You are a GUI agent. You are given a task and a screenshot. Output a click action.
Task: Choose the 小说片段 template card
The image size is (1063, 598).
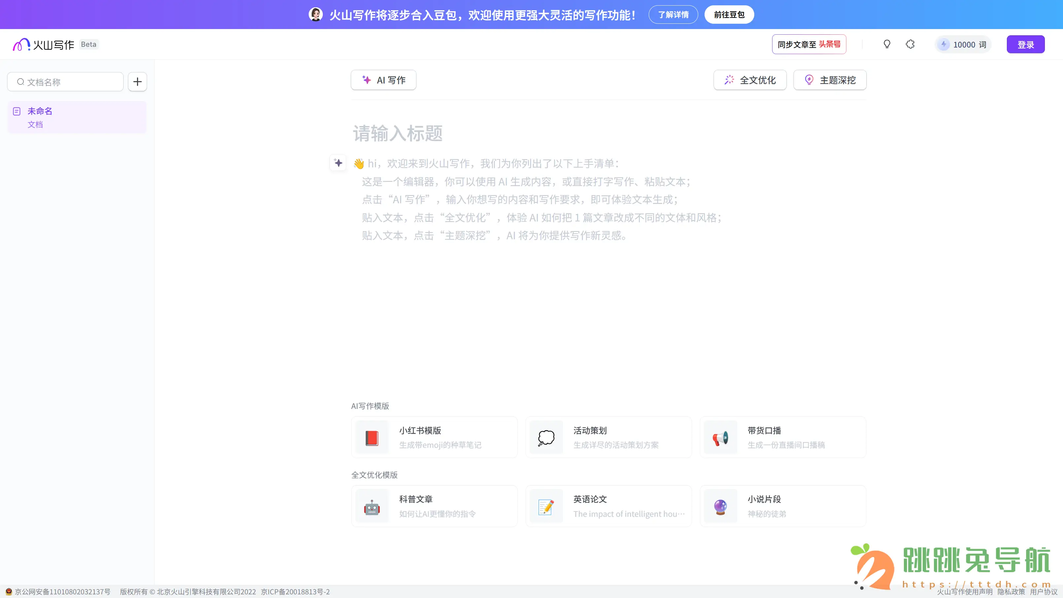(783, 506)
